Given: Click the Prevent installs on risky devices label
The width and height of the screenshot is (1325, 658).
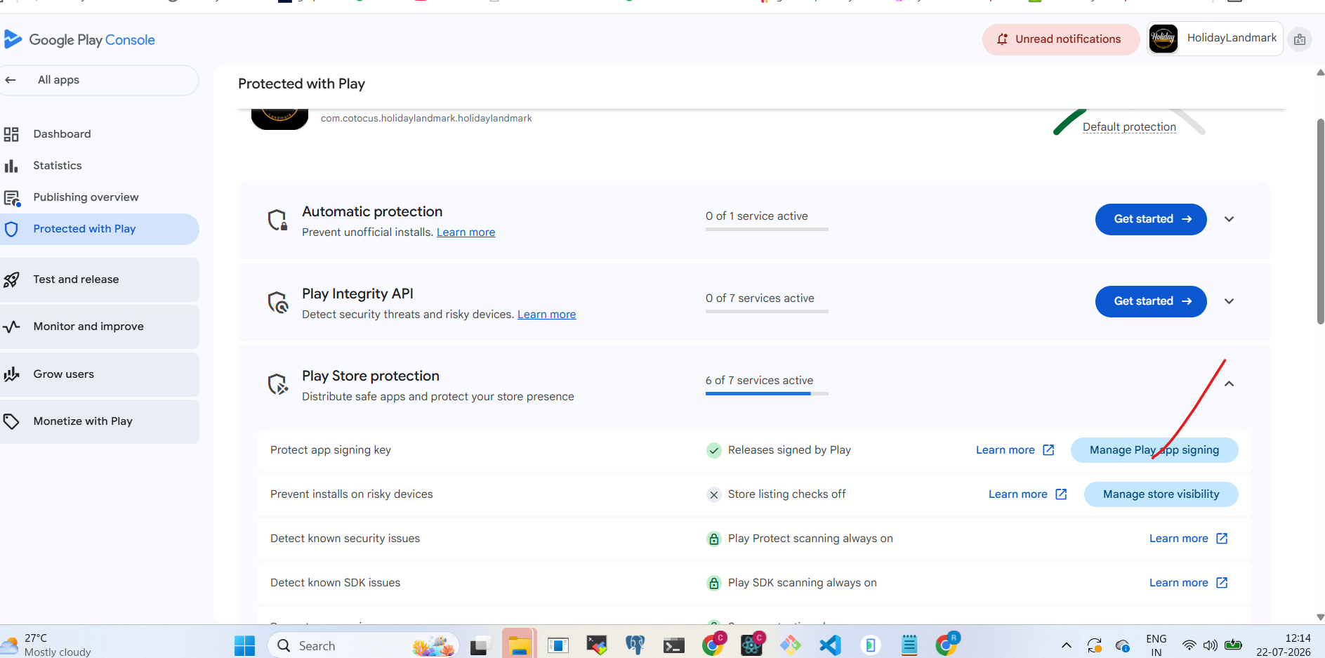Looking at the screenshot, I should coord(352,494).
